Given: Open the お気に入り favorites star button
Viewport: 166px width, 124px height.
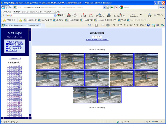Looking at the screenshot, I should [9, 20].
